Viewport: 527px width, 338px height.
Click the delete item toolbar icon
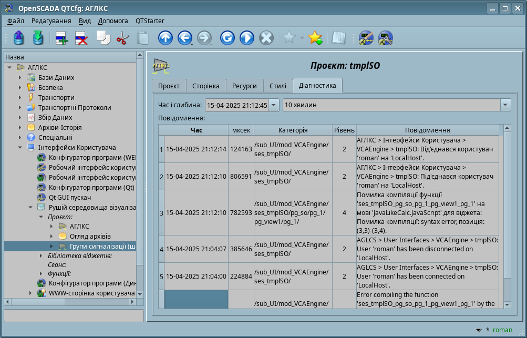(x=81, y=38)
